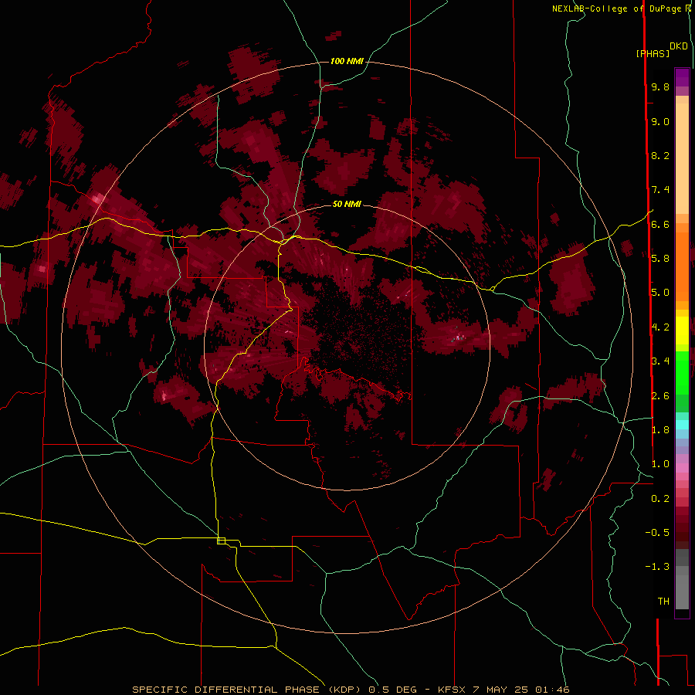The height and width of the screenshot is (695, 695).
Task: Click the 4.2 color scale label
Action: pos(660,327)
